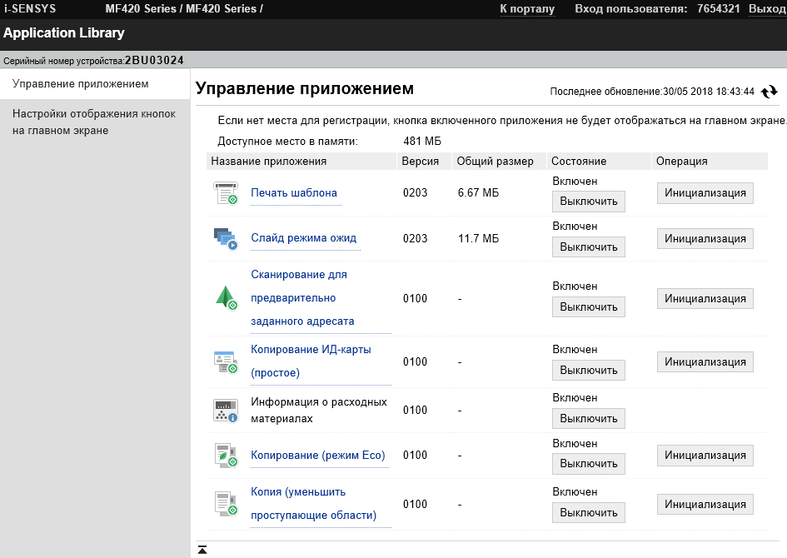Image resolution: width=787 pixels, height=558 pixels.
Task: Jump to top with arrow icon
Action: (202, 550)
